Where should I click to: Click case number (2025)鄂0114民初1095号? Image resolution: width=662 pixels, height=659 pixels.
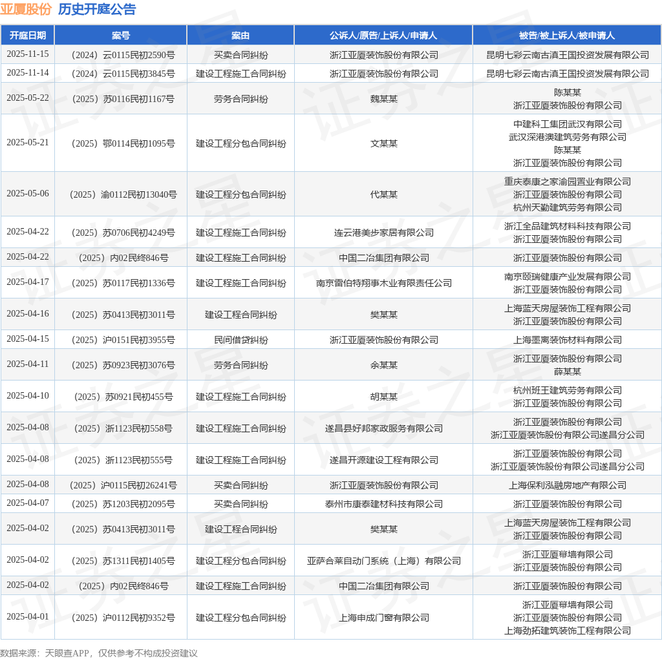click(123, 143)
